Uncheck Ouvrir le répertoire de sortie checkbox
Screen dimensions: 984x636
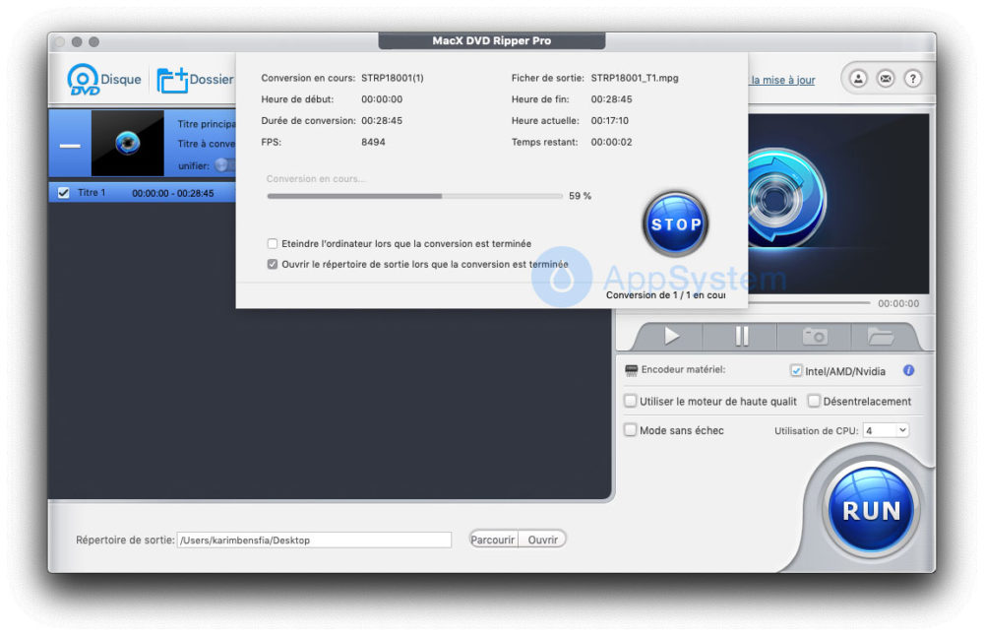coord(273,264)
